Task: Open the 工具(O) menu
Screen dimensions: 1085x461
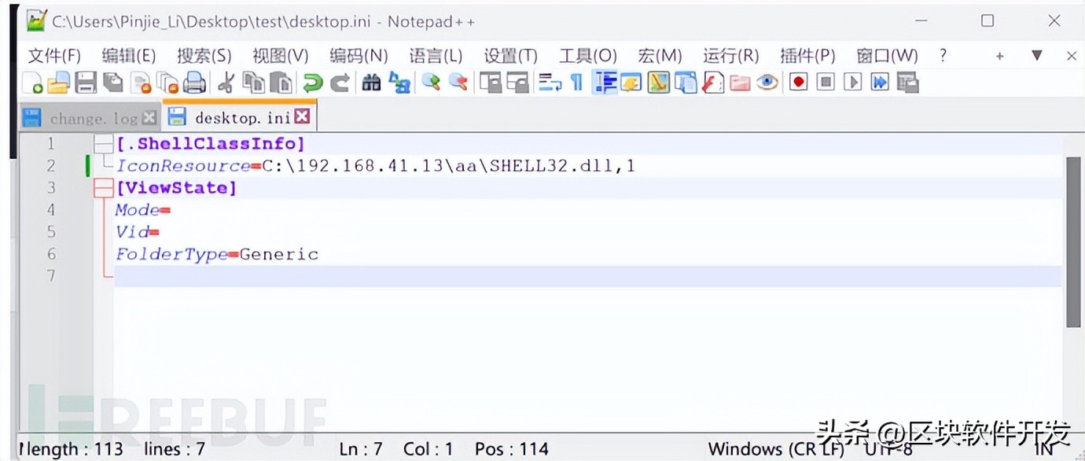Action: tap(587, 56)
